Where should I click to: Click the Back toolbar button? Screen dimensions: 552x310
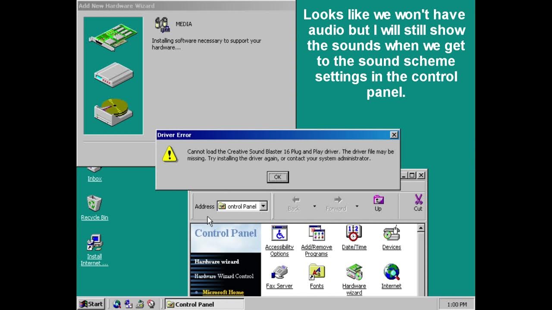pyautogui.click(x=294, y=204)
